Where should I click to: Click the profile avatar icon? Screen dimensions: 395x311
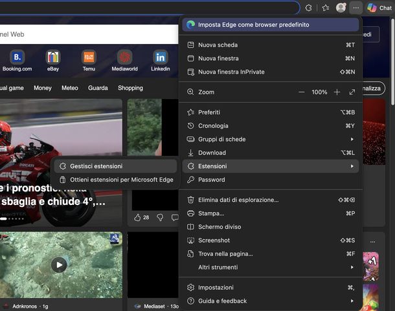coord(341,8)
